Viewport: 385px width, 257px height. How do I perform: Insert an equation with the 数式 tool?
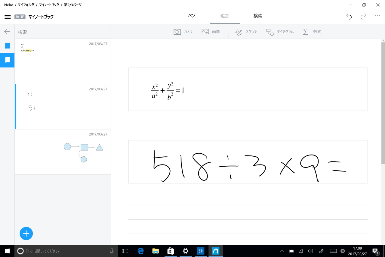pyautogui.click(x=312, y=31)
